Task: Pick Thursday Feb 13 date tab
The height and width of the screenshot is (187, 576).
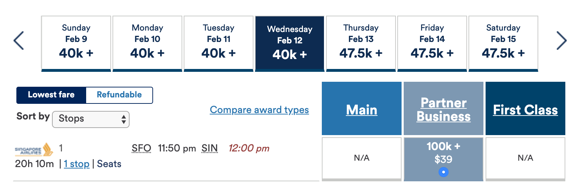Action: tap(361, 43)
